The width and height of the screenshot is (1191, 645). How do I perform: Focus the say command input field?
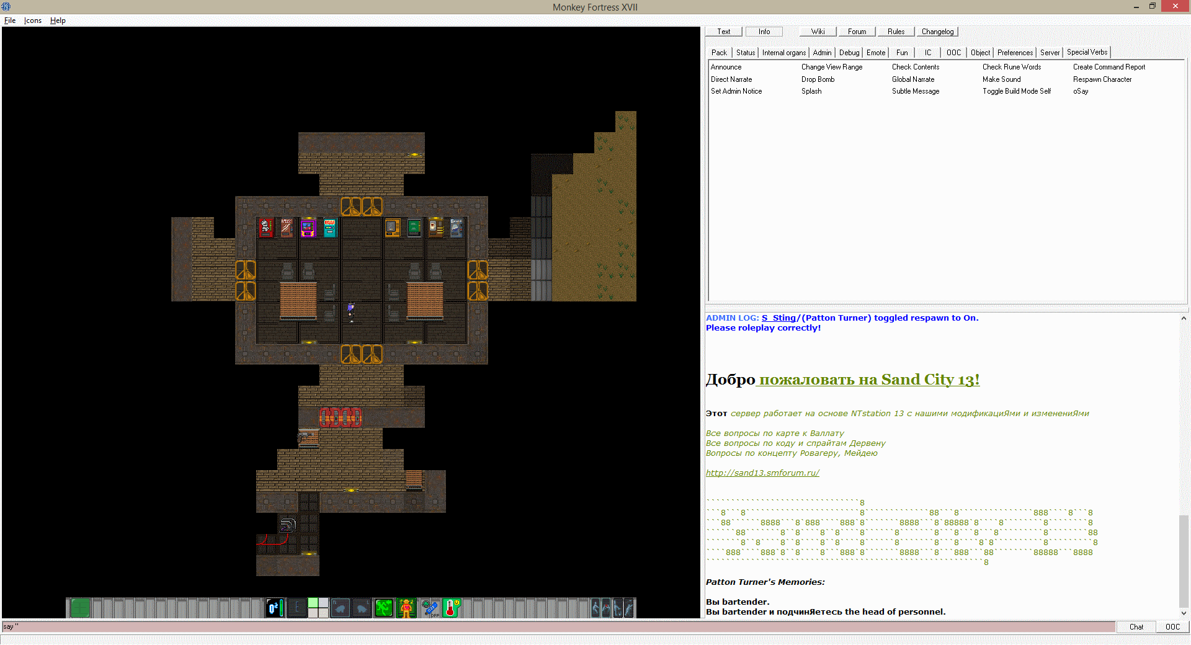(x=558, y=627)
